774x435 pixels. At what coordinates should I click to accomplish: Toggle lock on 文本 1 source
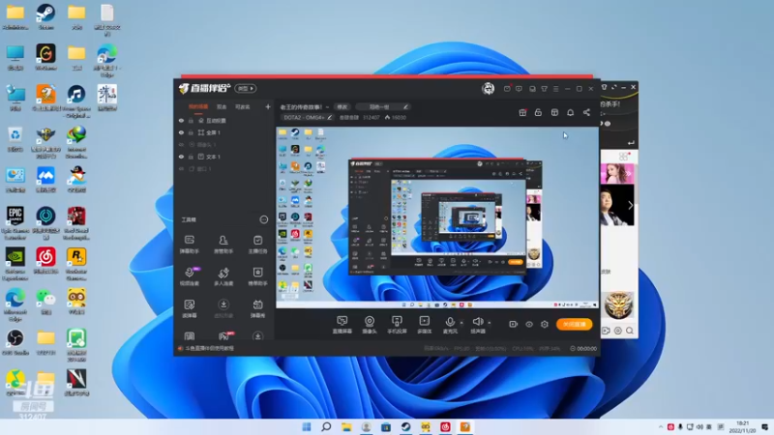click(x=191, y=157)
